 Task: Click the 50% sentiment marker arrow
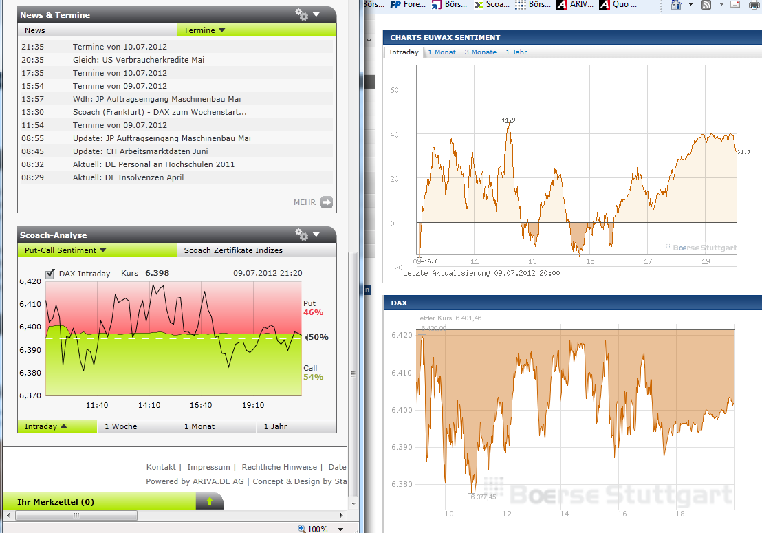(306, 337)
